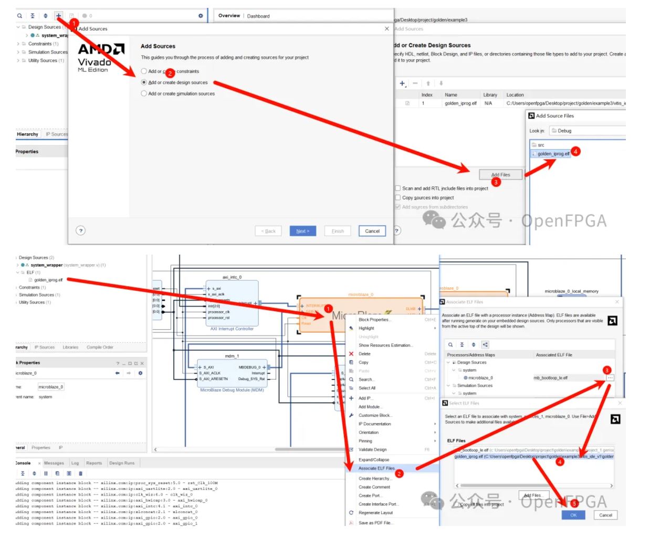Toggle the Add sources from subdirectories checkbox
Screen dimensions: 649x547
pos(397,207)
